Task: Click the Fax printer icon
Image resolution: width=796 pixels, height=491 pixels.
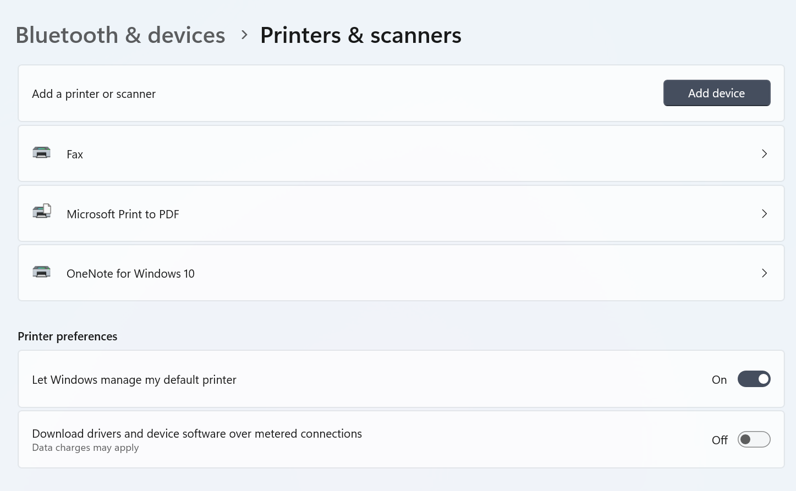Action: click(x=41, y=153)
